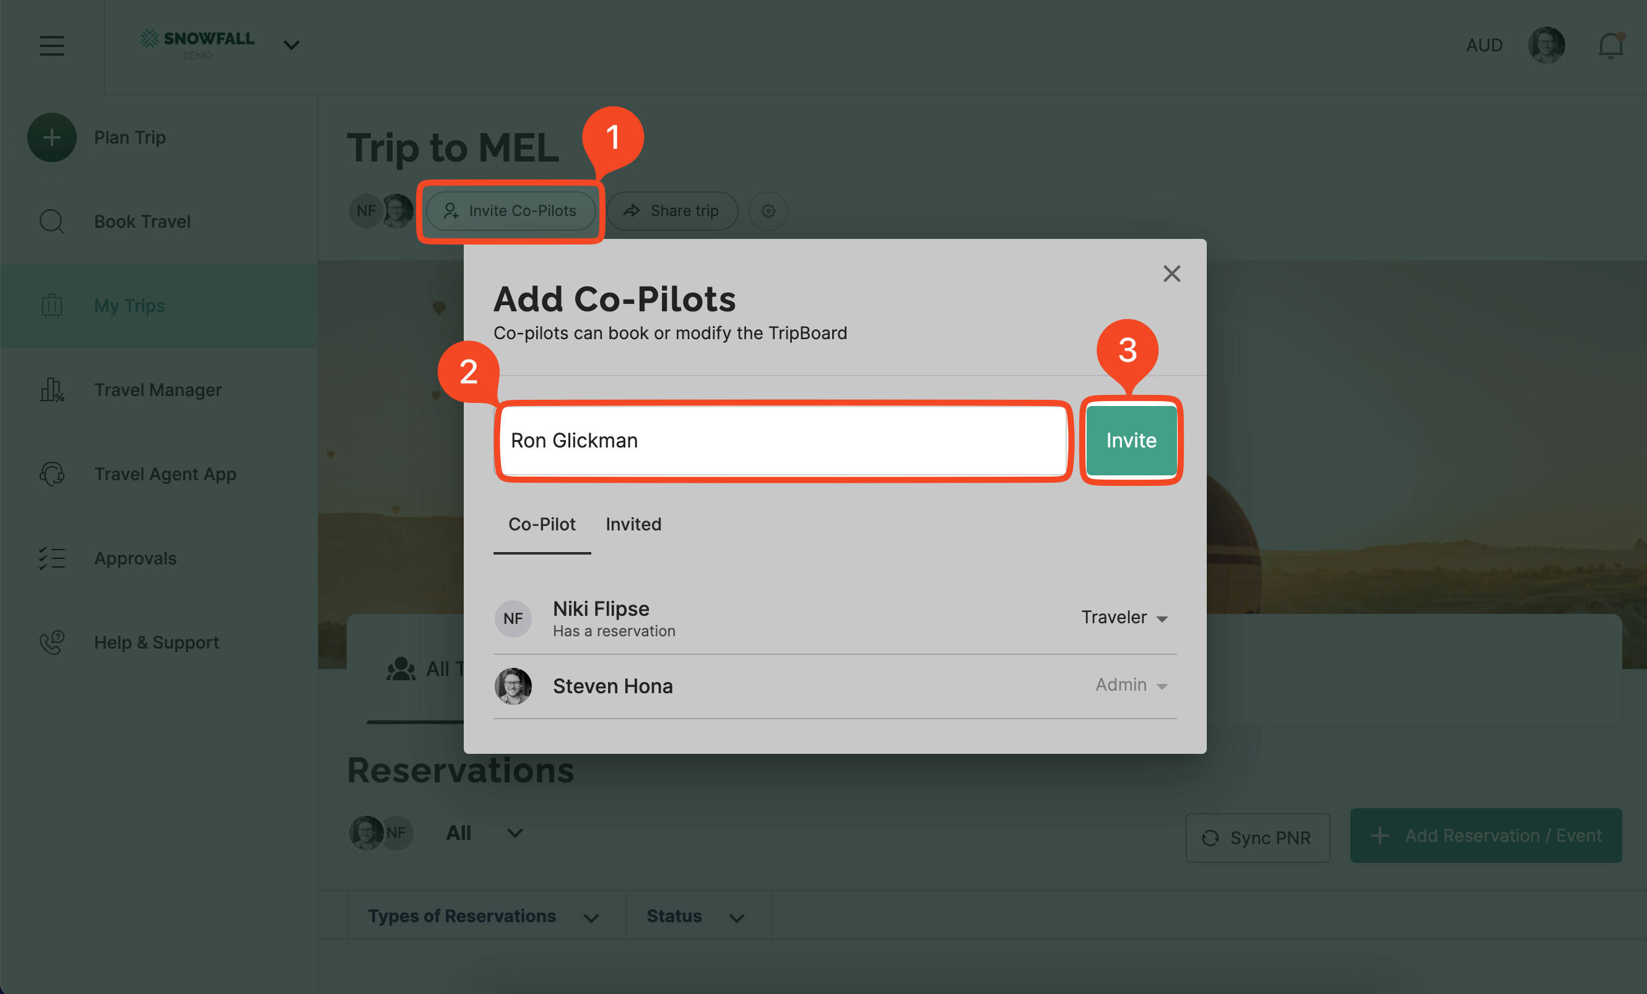Click the Sync PNR button
1647x994 pixels.
(x=1258, y=837)
